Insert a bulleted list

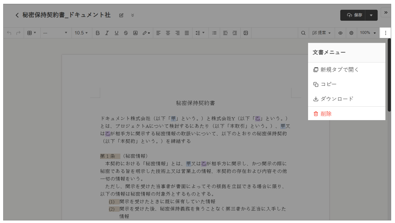coord(214,33)
